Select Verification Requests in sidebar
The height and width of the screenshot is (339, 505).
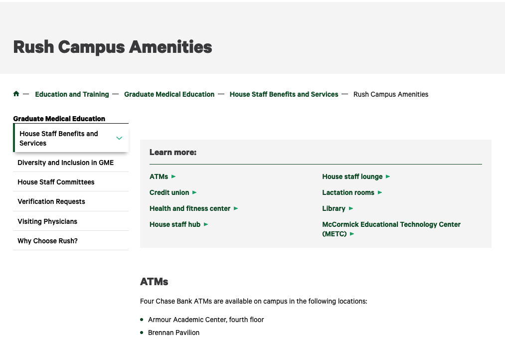[51, 201]
